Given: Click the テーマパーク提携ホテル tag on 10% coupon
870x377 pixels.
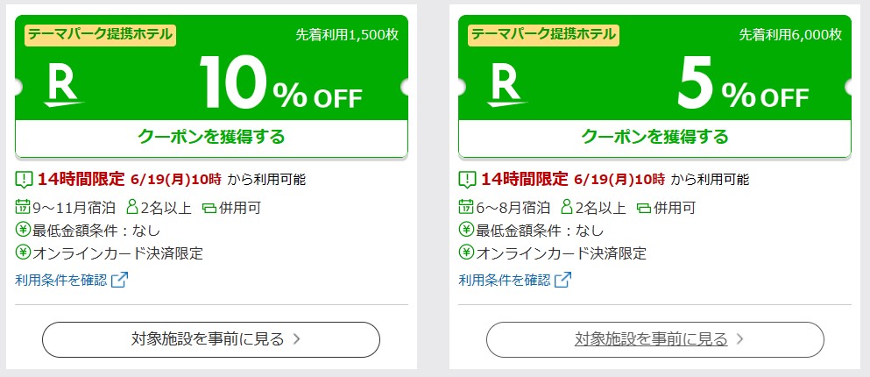Looking at the screenshot, I should click(100, 34).
